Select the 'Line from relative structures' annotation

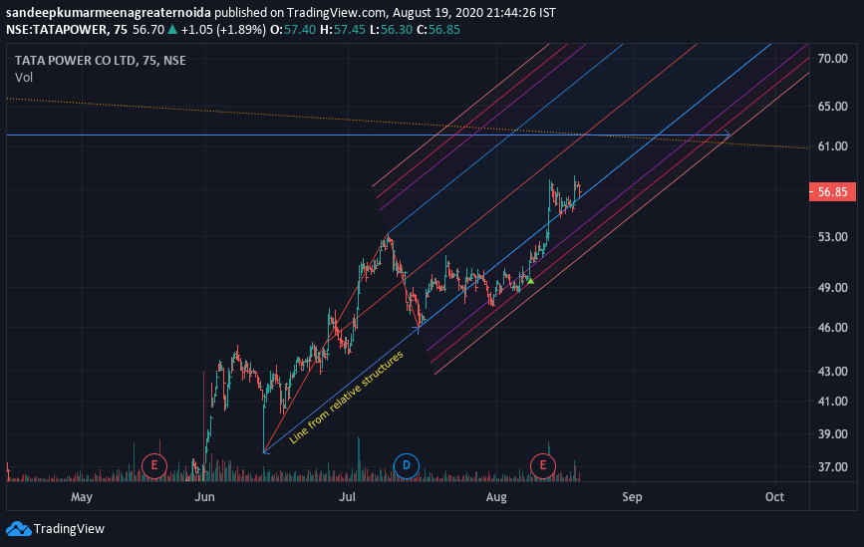(x=346, y=397)
